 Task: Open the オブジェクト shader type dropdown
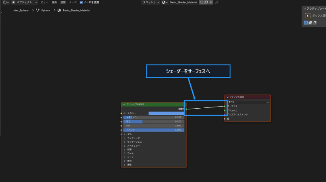(x=24, y=2)
